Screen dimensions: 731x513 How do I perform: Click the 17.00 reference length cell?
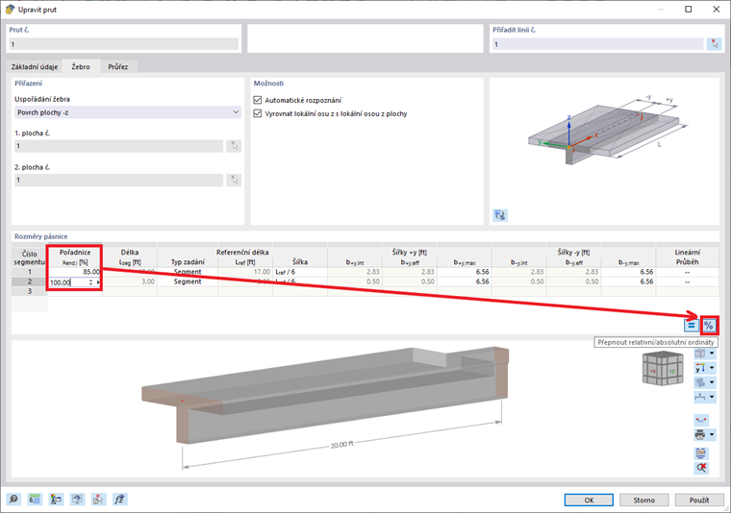[245, 272]
